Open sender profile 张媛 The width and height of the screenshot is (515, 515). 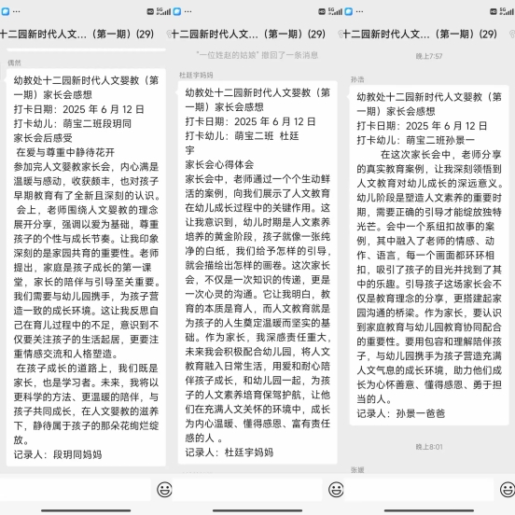pyautogui.click(x=357, y=469)
